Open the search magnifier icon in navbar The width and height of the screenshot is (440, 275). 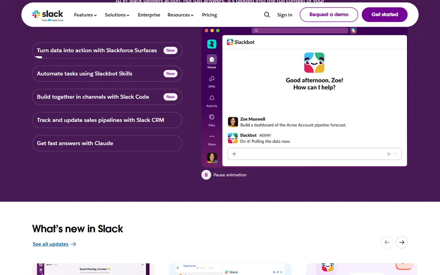click(267, 15)
